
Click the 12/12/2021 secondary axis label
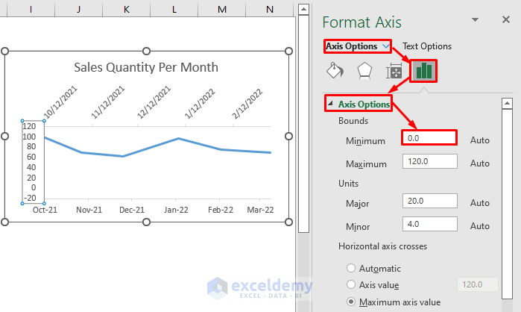tap(154, 102)
